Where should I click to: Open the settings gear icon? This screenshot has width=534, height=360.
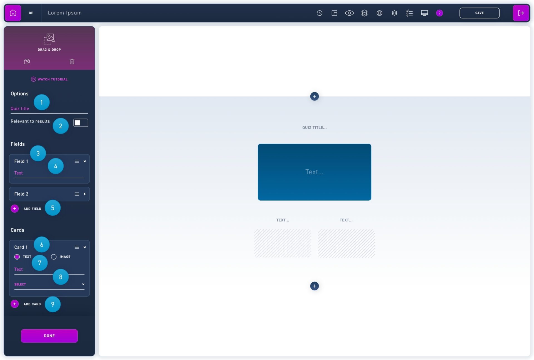[x=394, y=13]
